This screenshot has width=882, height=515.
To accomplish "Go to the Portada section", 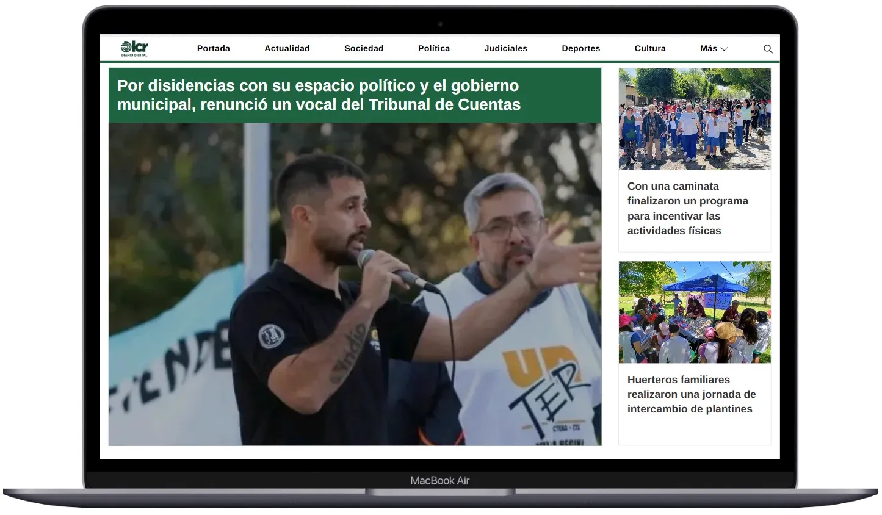I will coord(214,49).
